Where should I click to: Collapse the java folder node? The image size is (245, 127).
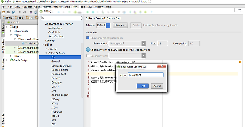(x=11, y=35)
